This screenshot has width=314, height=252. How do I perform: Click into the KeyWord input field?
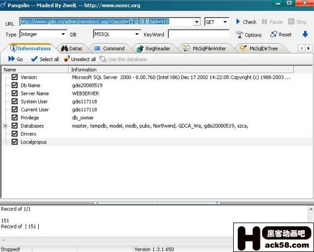coord(198,34)
